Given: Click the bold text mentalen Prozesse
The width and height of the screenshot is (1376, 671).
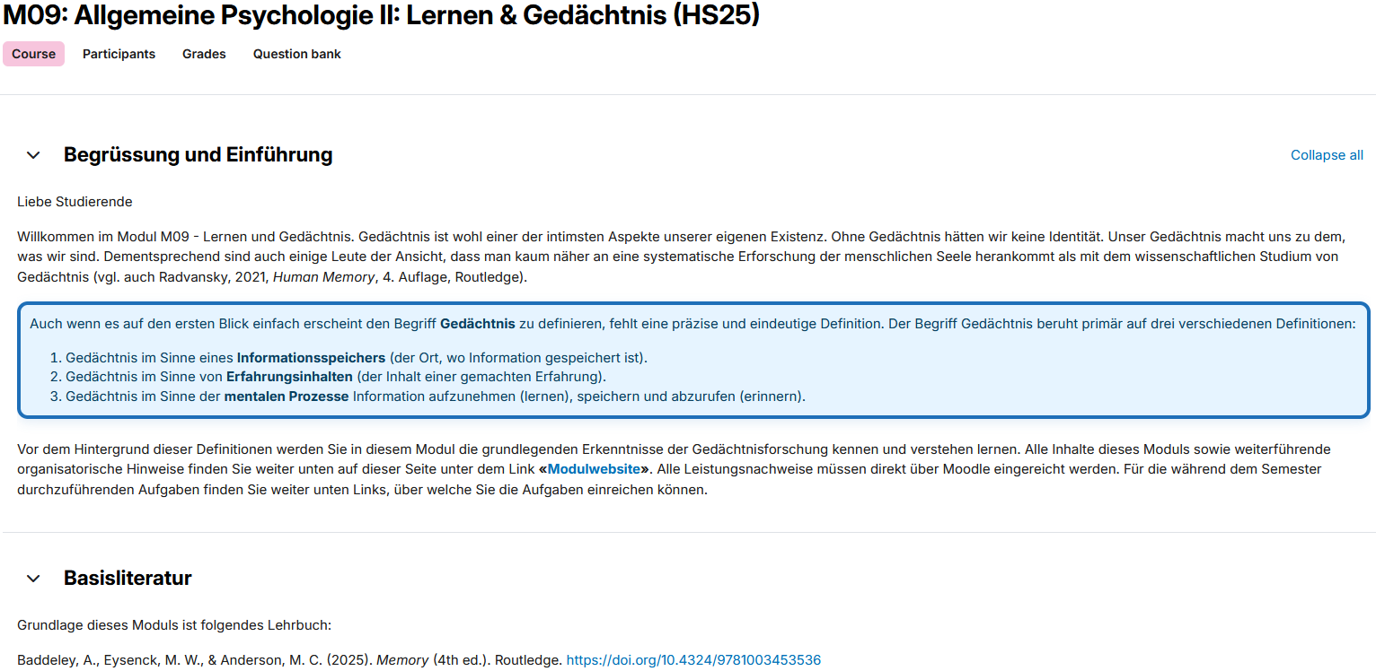Looking at the screenshot, I should tap(287, 396).
